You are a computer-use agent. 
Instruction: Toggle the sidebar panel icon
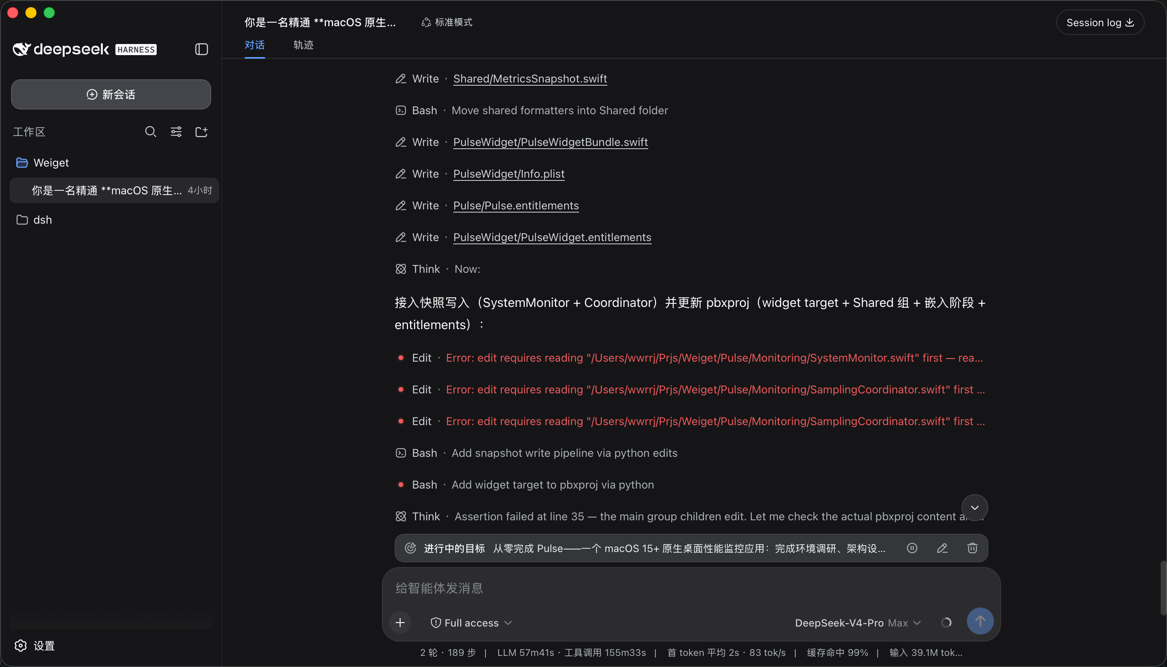(201, 49)
